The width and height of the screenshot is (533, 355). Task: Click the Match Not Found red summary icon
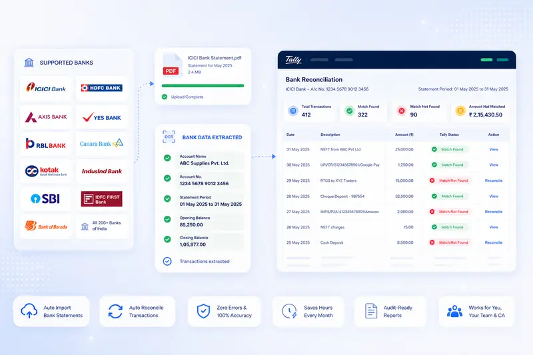[402, 111]
